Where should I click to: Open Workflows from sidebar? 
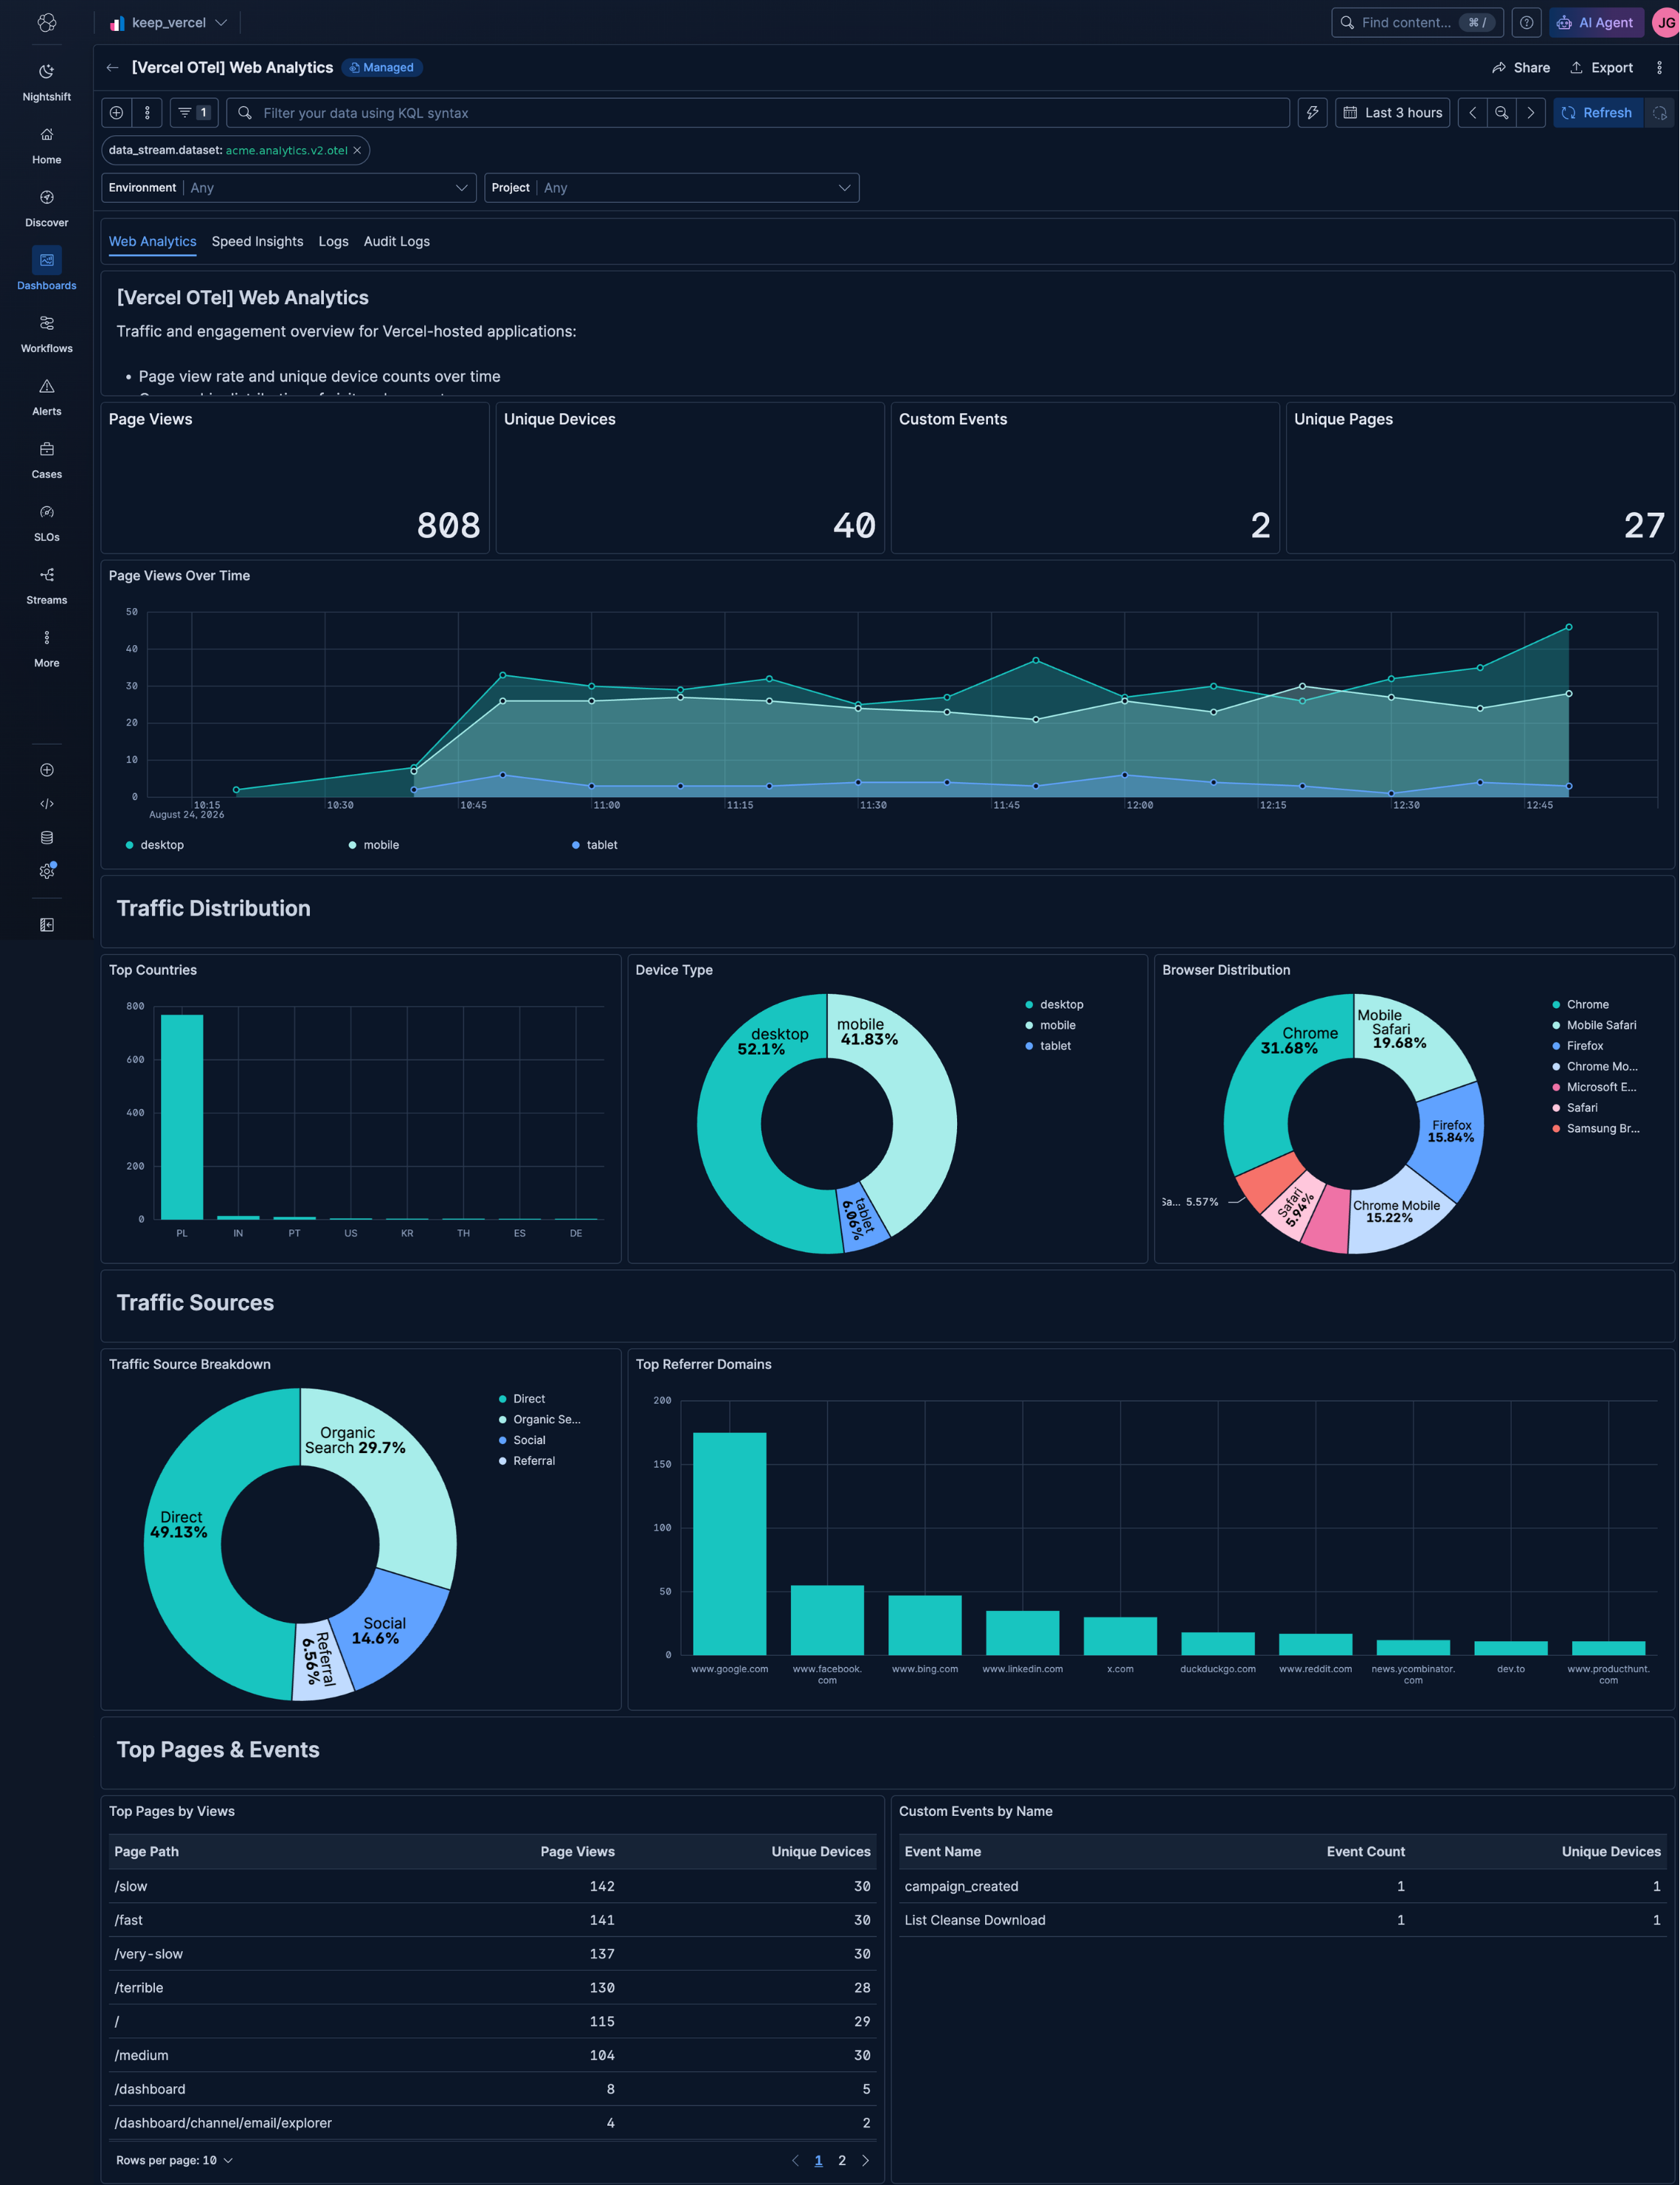46,334
